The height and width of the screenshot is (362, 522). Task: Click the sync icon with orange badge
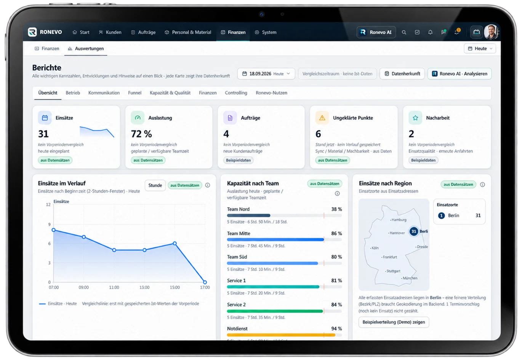point(457,32)
